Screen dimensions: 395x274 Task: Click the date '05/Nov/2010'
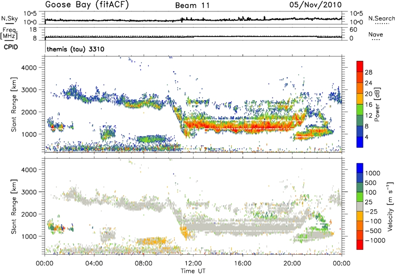316,4
